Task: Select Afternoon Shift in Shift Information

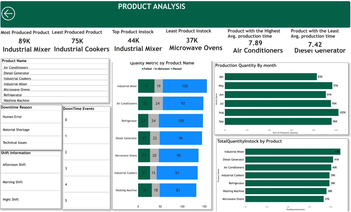Action: (15, 165)
